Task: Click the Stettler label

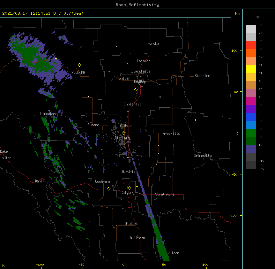Action: [x=202, y=76]
